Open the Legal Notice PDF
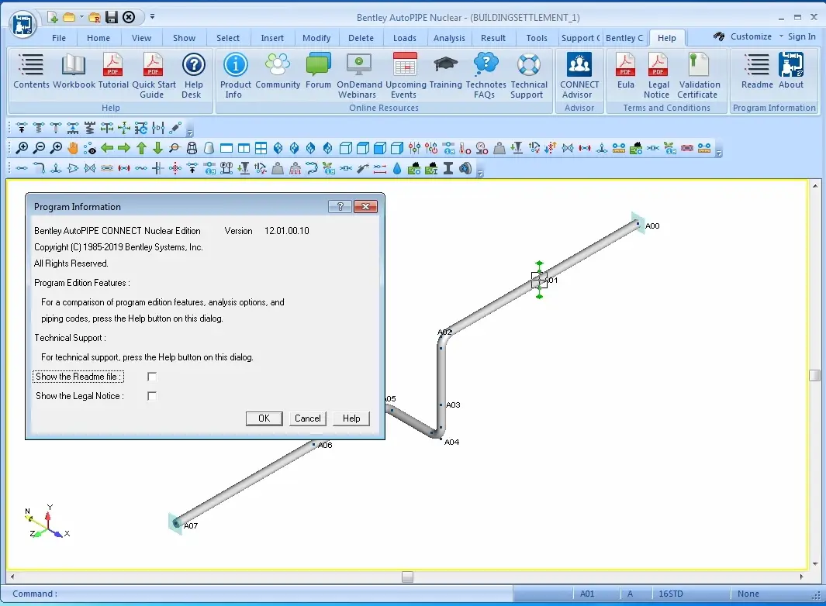The height and width of the screenshot is (606, 826). [x=658, y=76]
